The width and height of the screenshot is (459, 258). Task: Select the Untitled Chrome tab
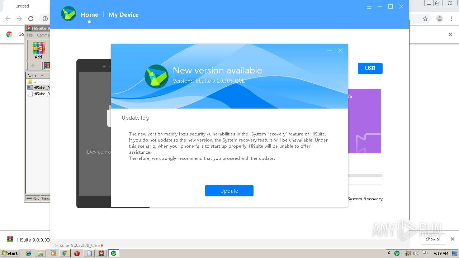coord(22,6)
